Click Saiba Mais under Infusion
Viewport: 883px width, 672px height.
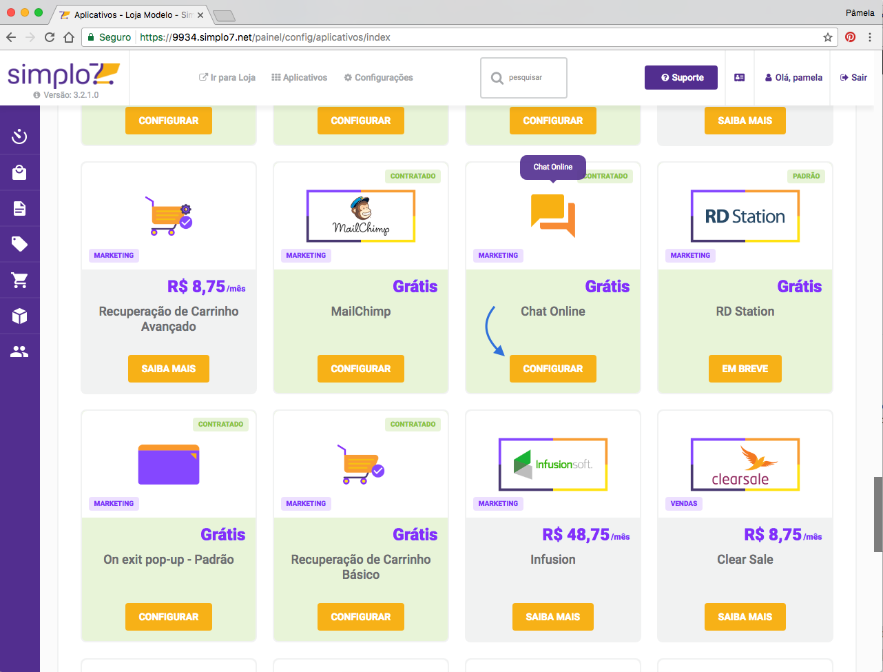point(553,617)
